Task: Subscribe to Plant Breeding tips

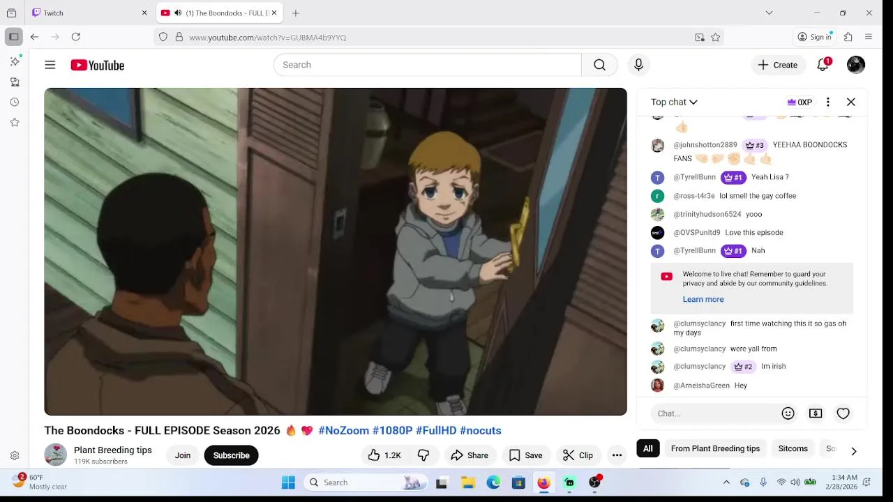Action: click(x=231, y=455)
